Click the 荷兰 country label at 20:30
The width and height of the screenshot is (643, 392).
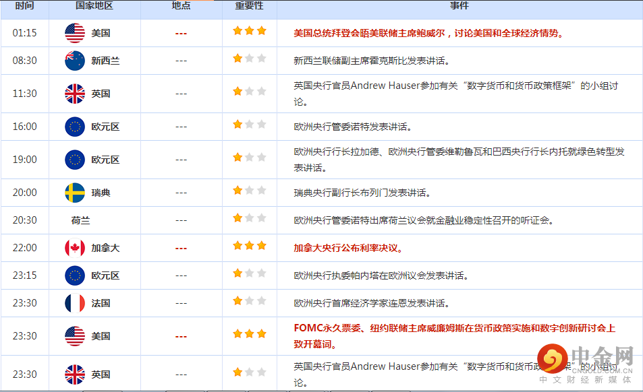[x=80, y=220]
